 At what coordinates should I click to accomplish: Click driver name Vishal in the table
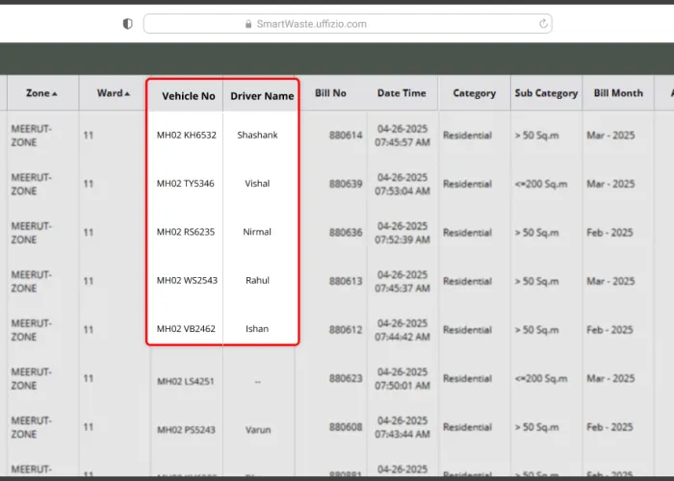tap(257, 184)
